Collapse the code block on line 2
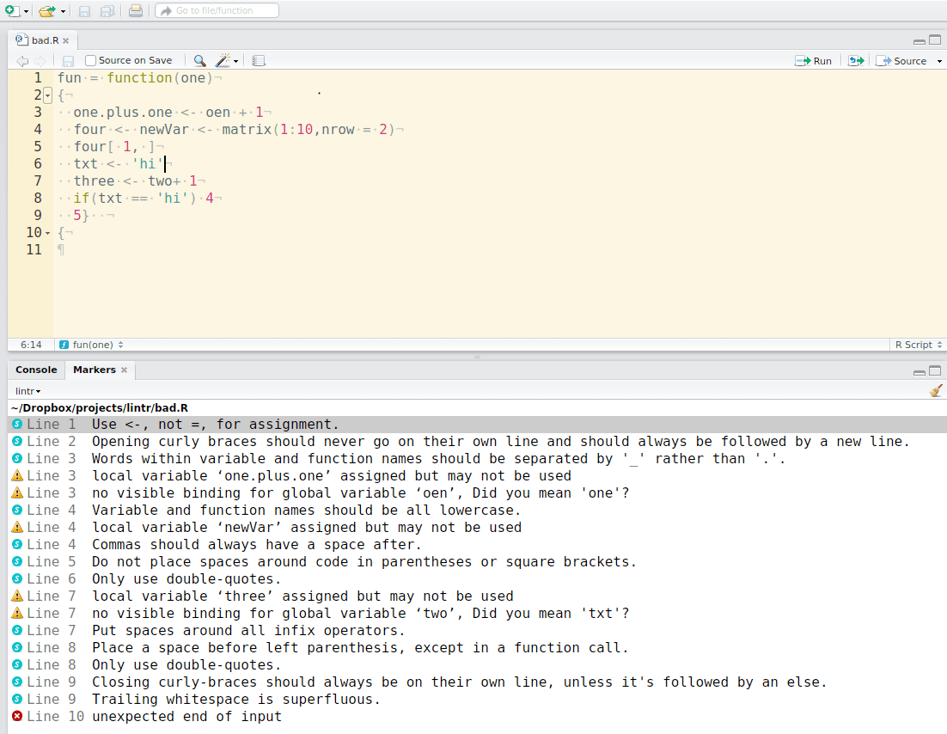The width and height of the screenshot is (947, 734). tap(47, 95)
